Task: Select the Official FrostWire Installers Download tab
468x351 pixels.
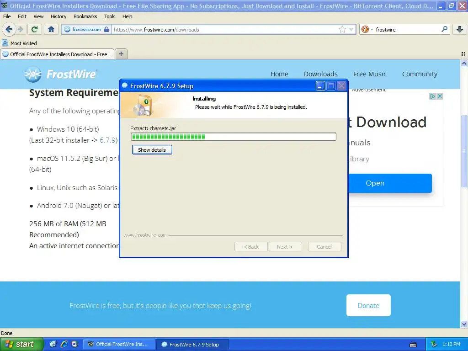Action: click(x=57, y=54)
